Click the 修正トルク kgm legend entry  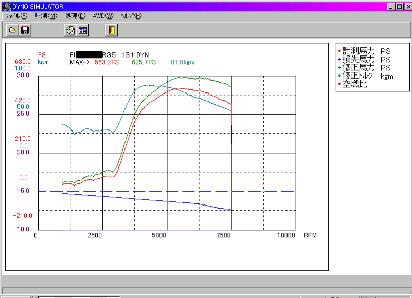[x=365, y=76]
